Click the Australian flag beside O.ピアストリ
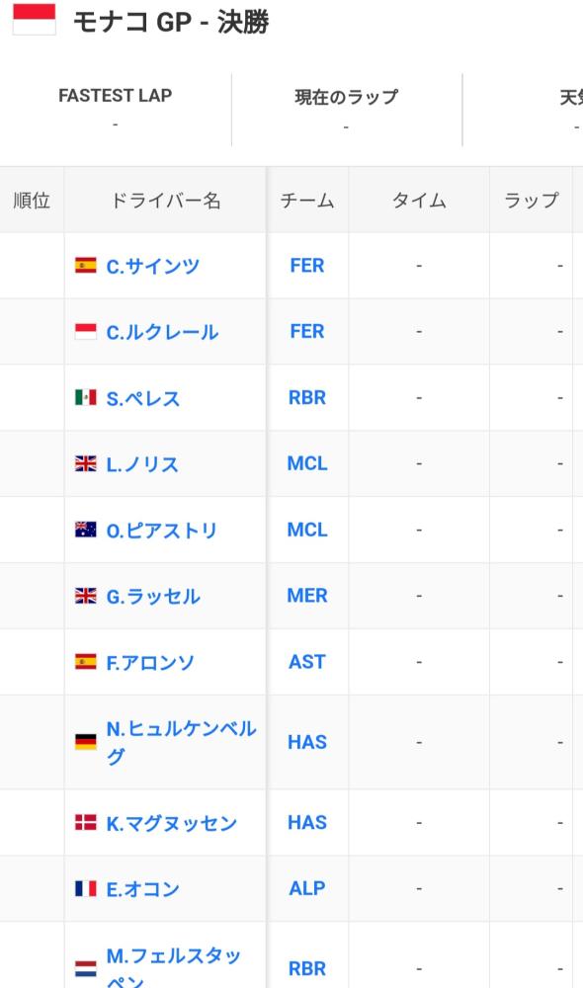Viewport: 583px width, 988px height. click(86, 530)
